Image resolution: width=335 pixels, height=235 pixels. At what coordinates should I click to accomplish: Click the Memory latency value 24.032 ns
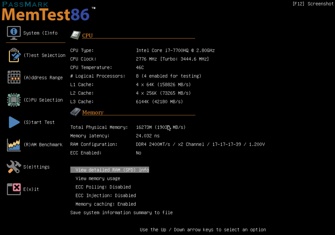click(147, 136)
